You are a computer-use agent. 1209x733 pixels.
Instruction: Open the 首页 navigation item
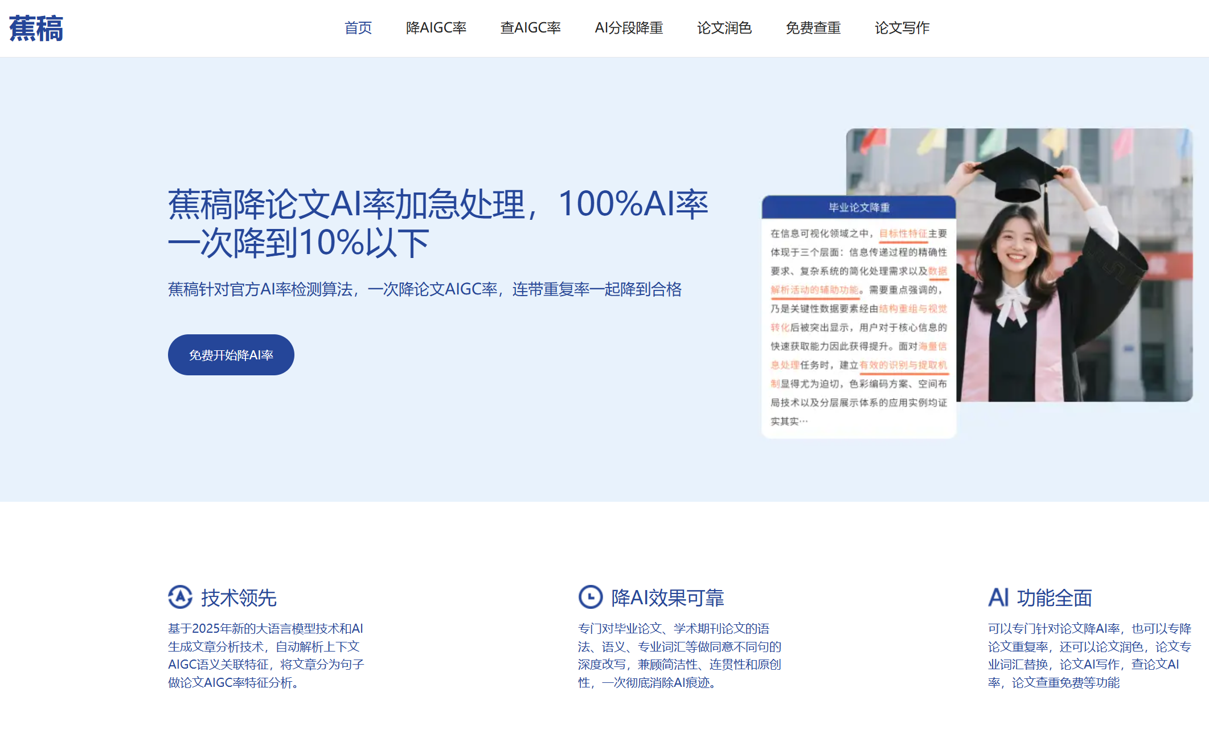[358, 28]
